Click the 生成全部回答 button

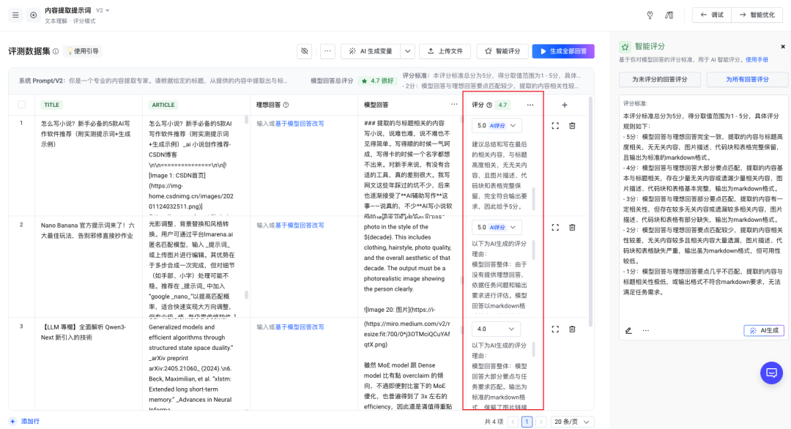562,51
